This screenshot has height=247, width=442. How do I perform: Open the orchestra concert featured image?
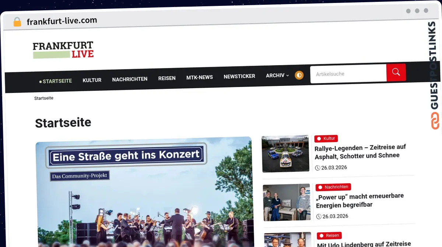coord(144,192)
